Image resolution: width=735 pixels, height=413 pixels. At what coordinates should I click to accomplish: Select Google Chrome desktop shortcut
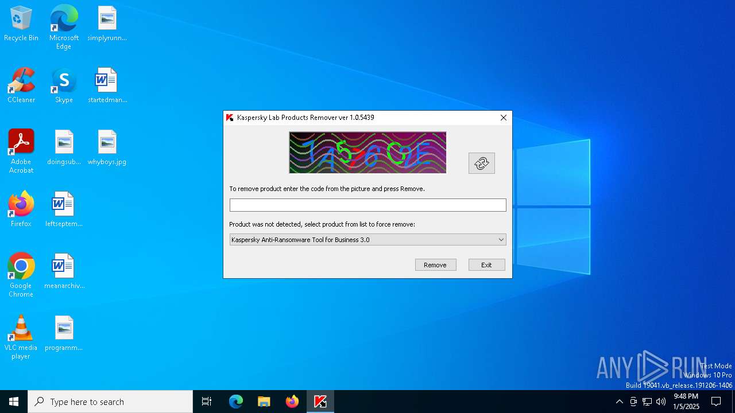(x=21, y=275)
